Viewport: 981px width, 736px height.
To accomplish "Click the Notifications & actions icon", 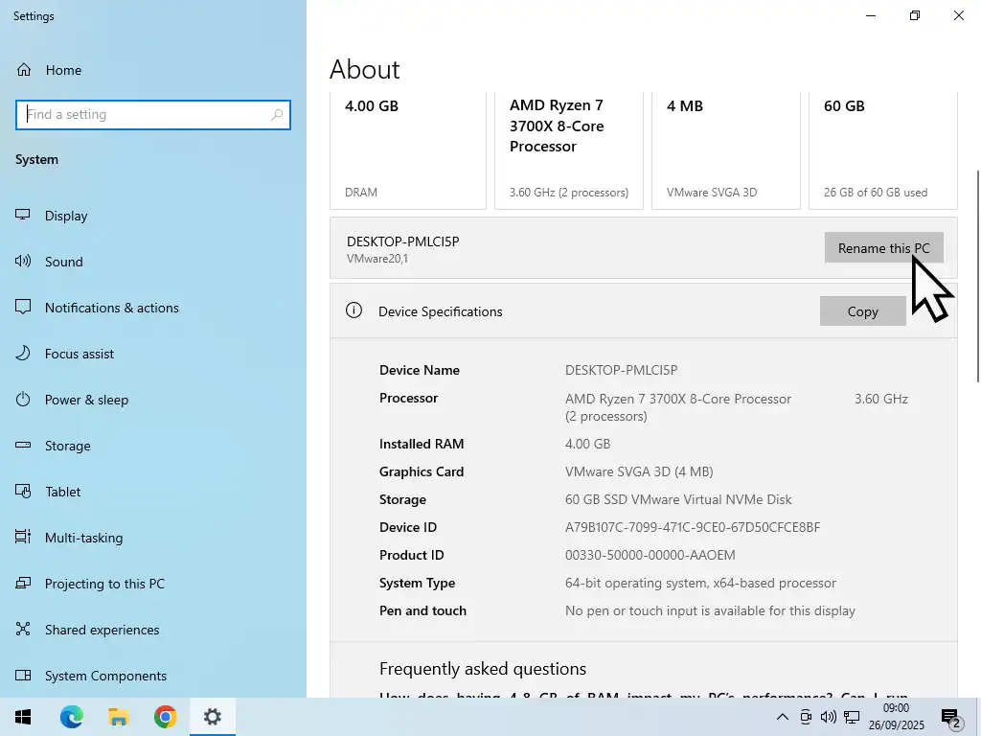I will tap(23, 307).
